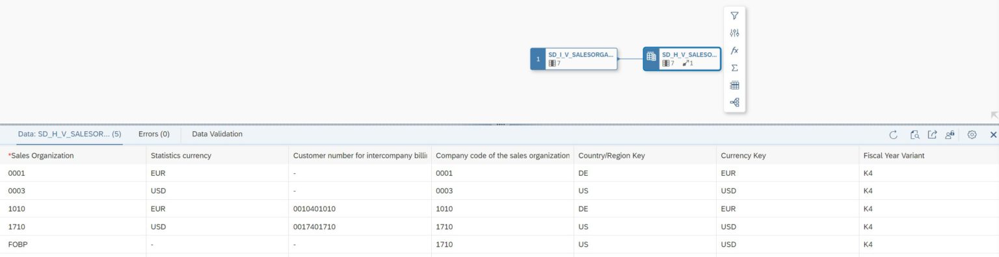Screen dimensions: 999x257
Task: Click the column count icon on output node
Action: tap(665, 64)
